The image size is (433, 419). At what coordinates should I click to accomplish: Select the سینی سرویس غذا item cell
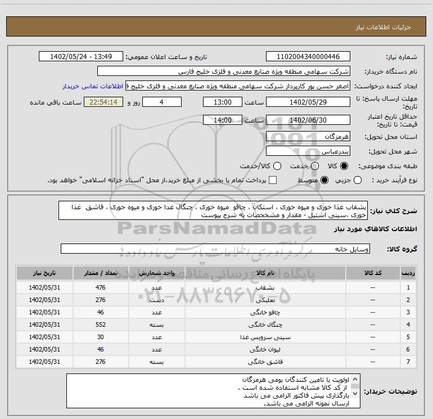pyautogui.click(x=265, y=337)
